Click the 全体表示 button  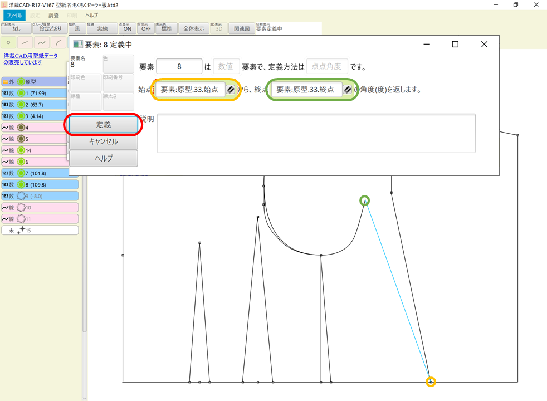click(194, 28)
